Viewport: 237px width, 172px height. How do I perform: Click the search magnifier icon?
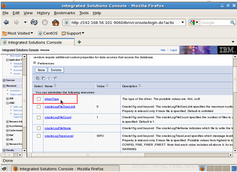[232, 23]
